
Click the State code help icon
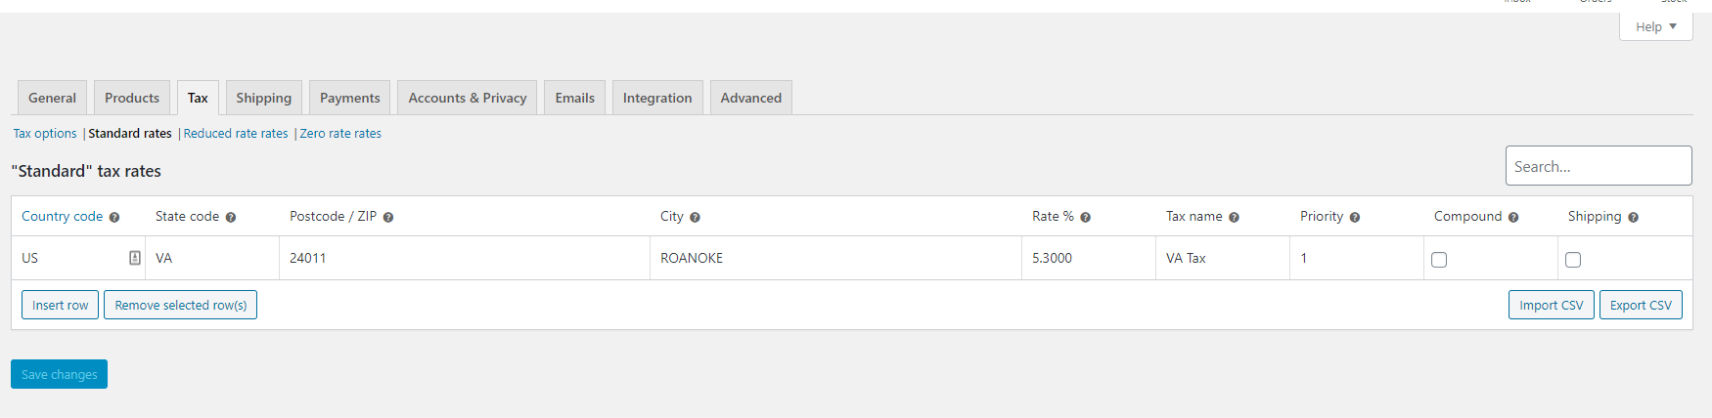click(231, 218)
